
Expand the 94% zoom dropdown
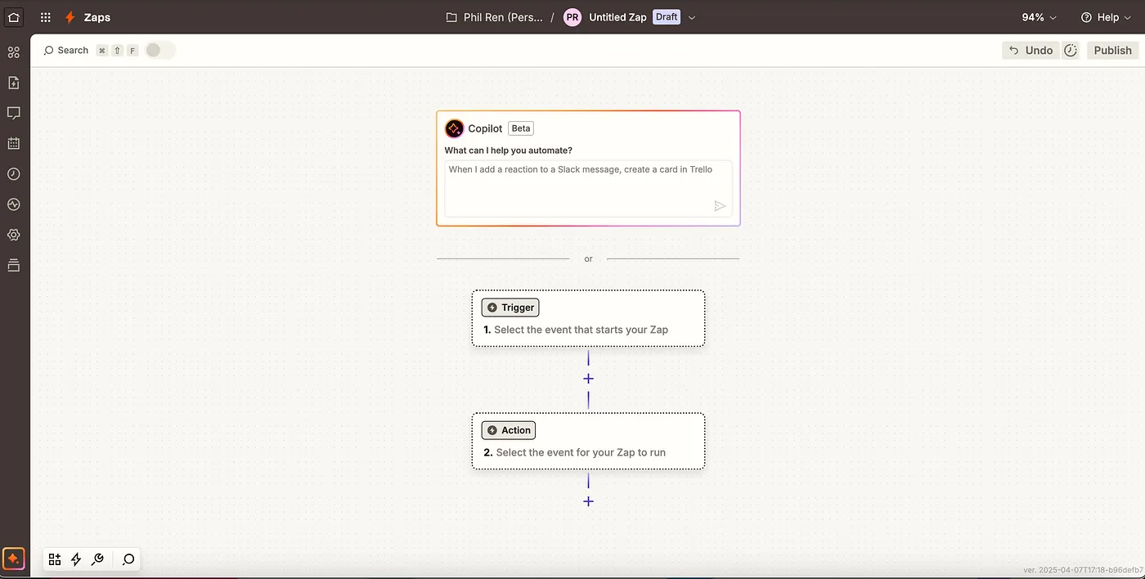click(1039, 17)
